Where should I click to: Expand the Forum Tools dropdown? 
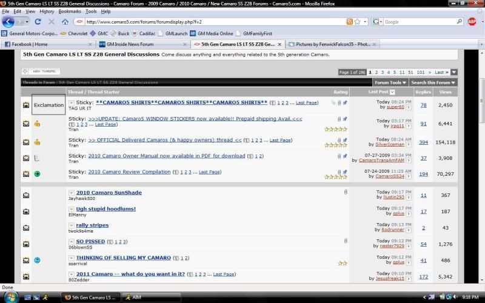[390, 82]
